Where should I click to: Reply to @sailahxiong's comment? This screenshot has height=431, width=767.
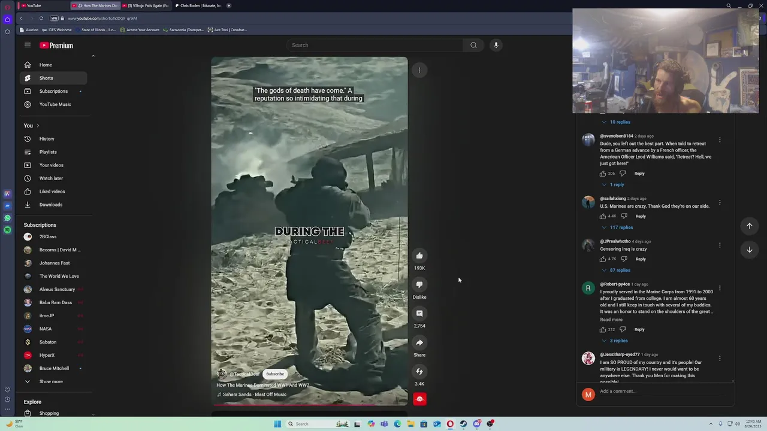[x=641, y=216]
